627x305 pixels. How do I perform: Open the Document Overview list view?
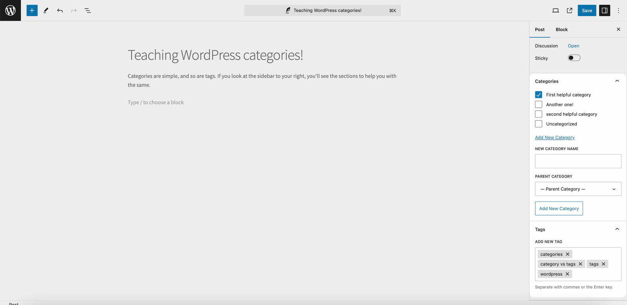point(88,11)
